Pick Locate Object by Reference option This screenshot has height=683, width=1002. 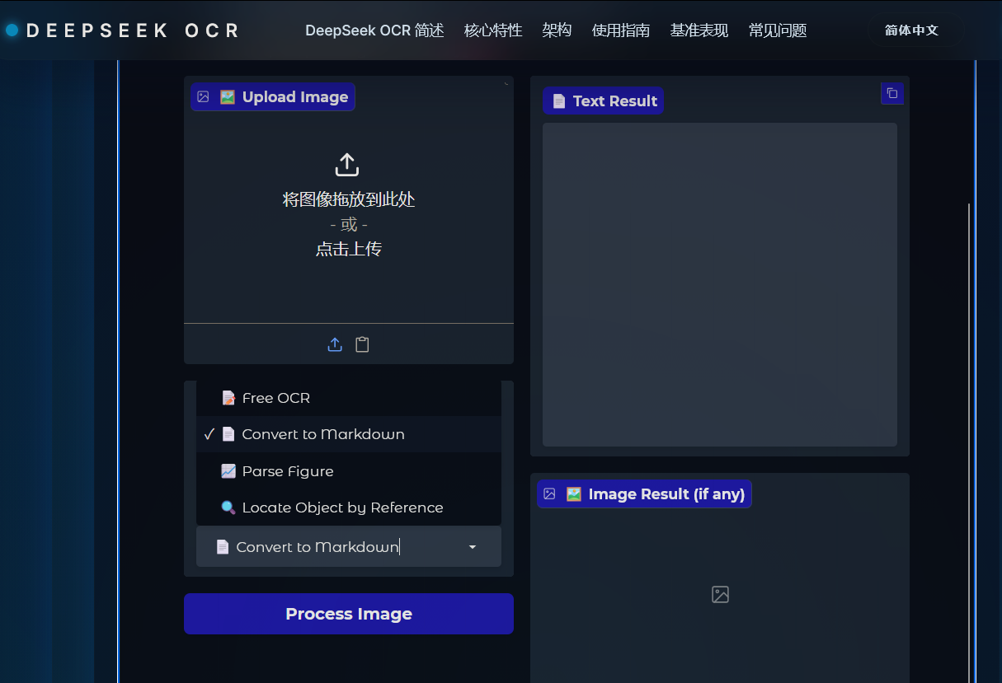[348, 508]
